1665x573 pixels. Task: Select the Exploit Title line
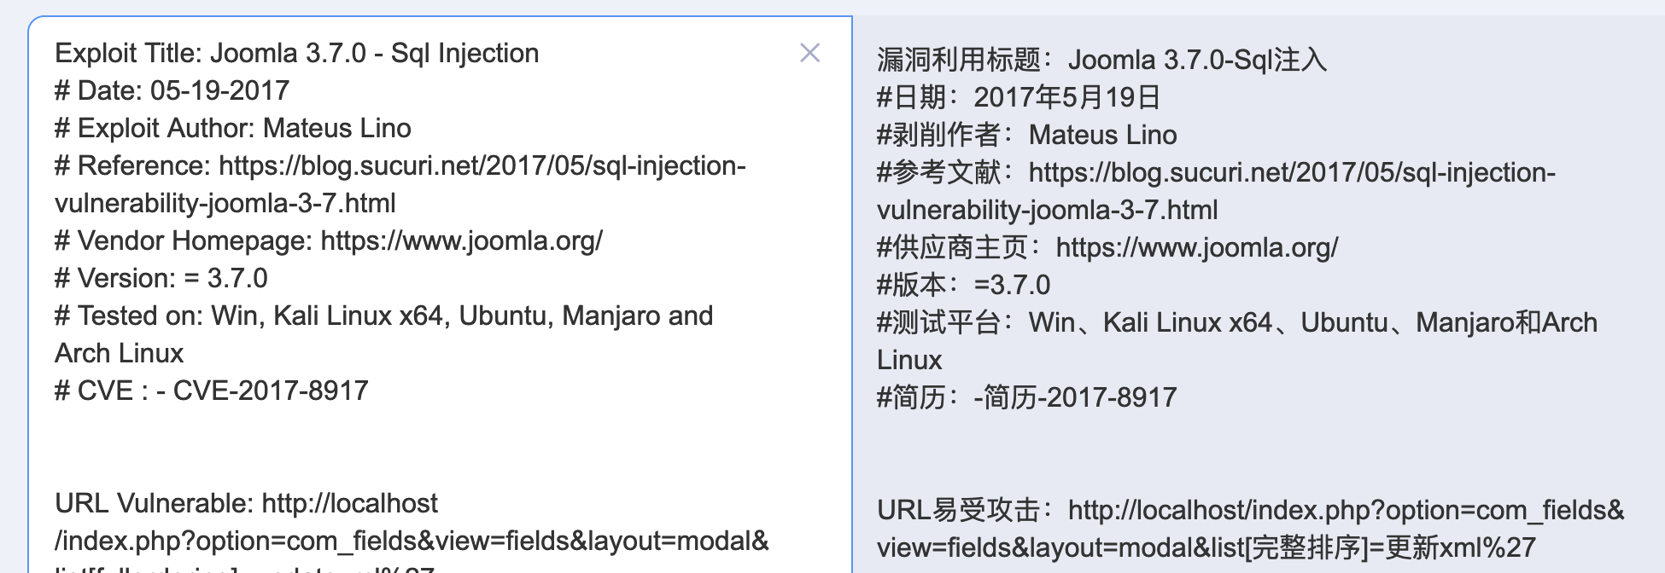click(x=296, y=53)
